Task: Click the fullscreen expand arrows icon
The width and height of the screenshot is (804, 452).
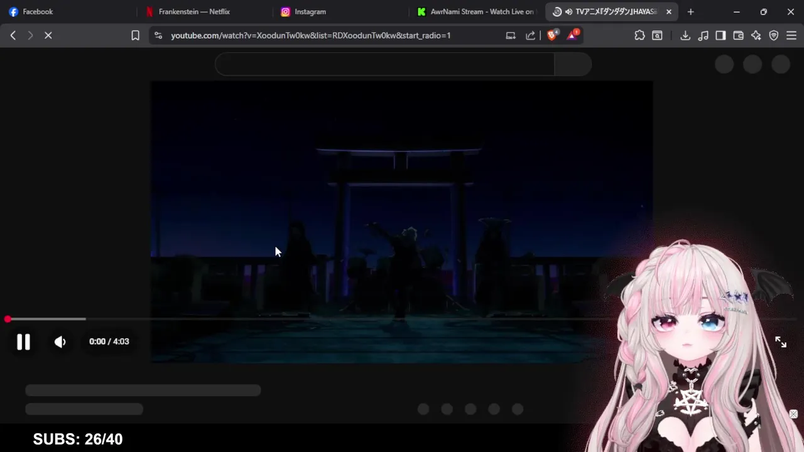Action: click(x=781, y=342)
